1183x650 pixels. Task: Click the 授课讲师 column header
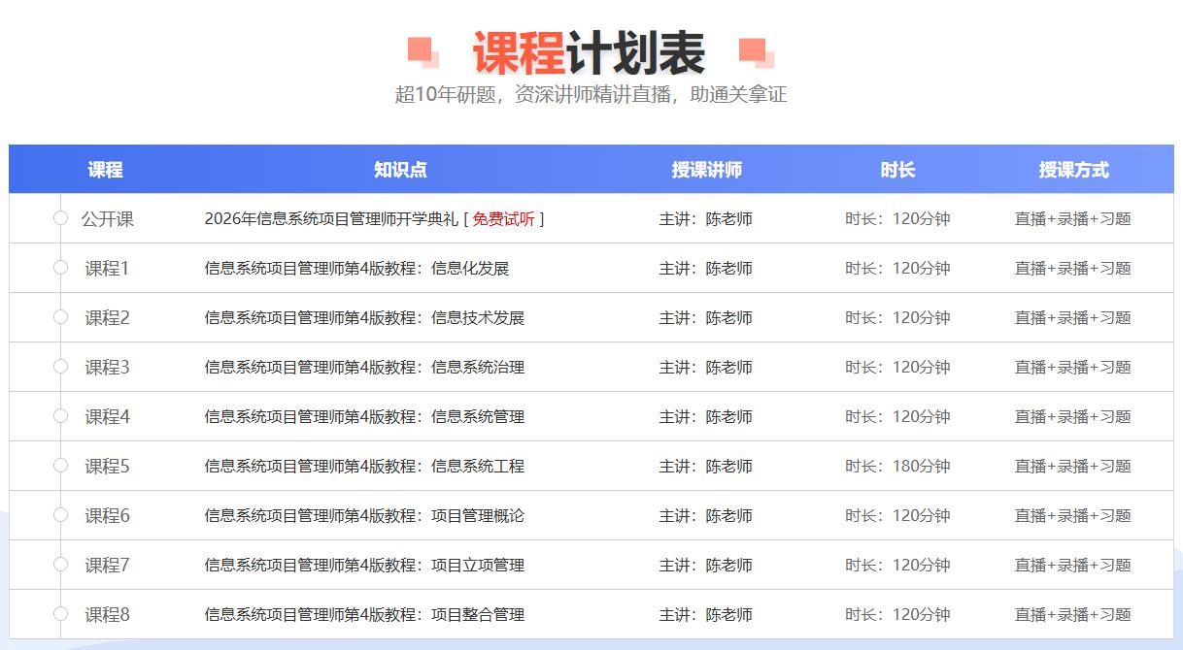pyautogui.click(x=706, y=170)
